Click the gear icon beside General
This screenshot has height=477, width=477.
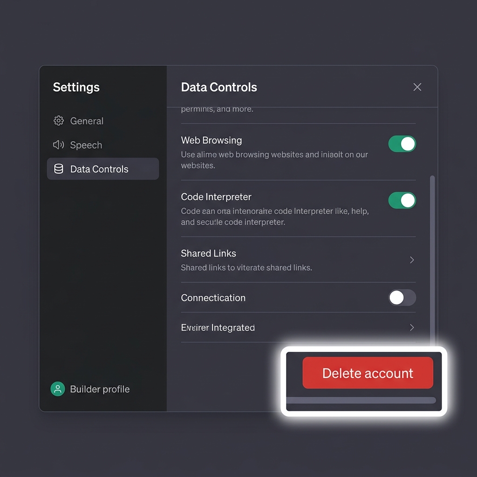pyautogui.click(x=59, y=121)
